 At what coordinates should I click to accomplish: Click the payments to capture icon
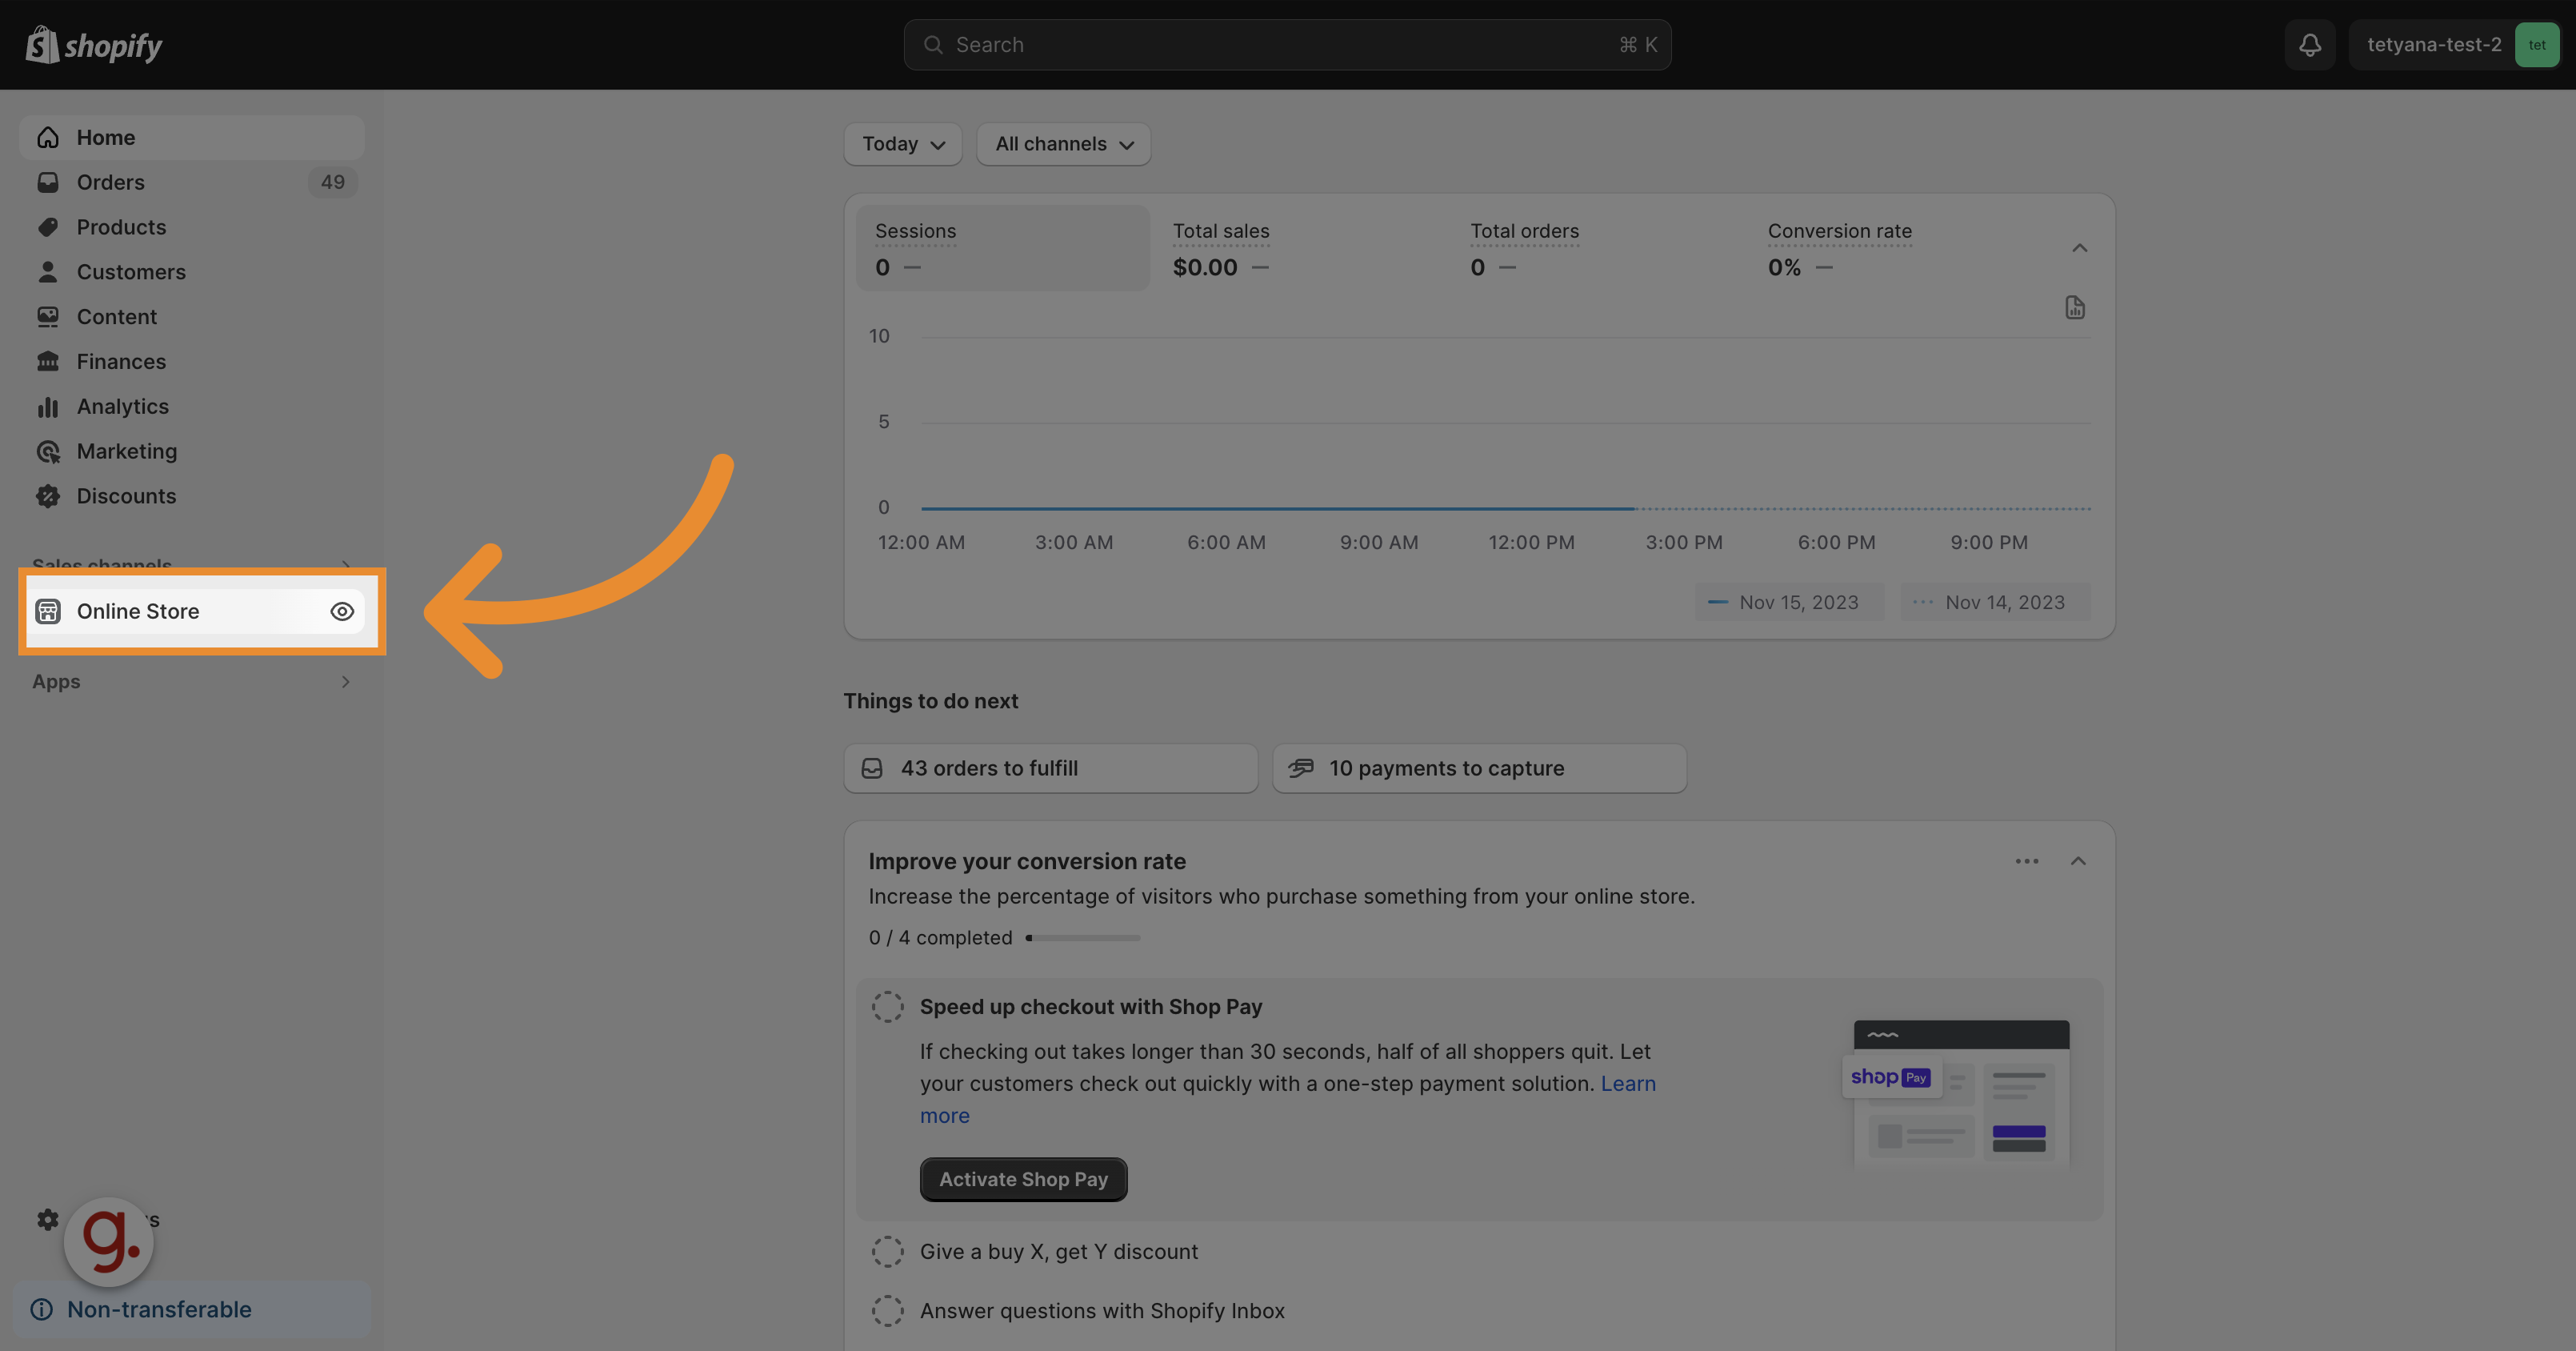1301,768
